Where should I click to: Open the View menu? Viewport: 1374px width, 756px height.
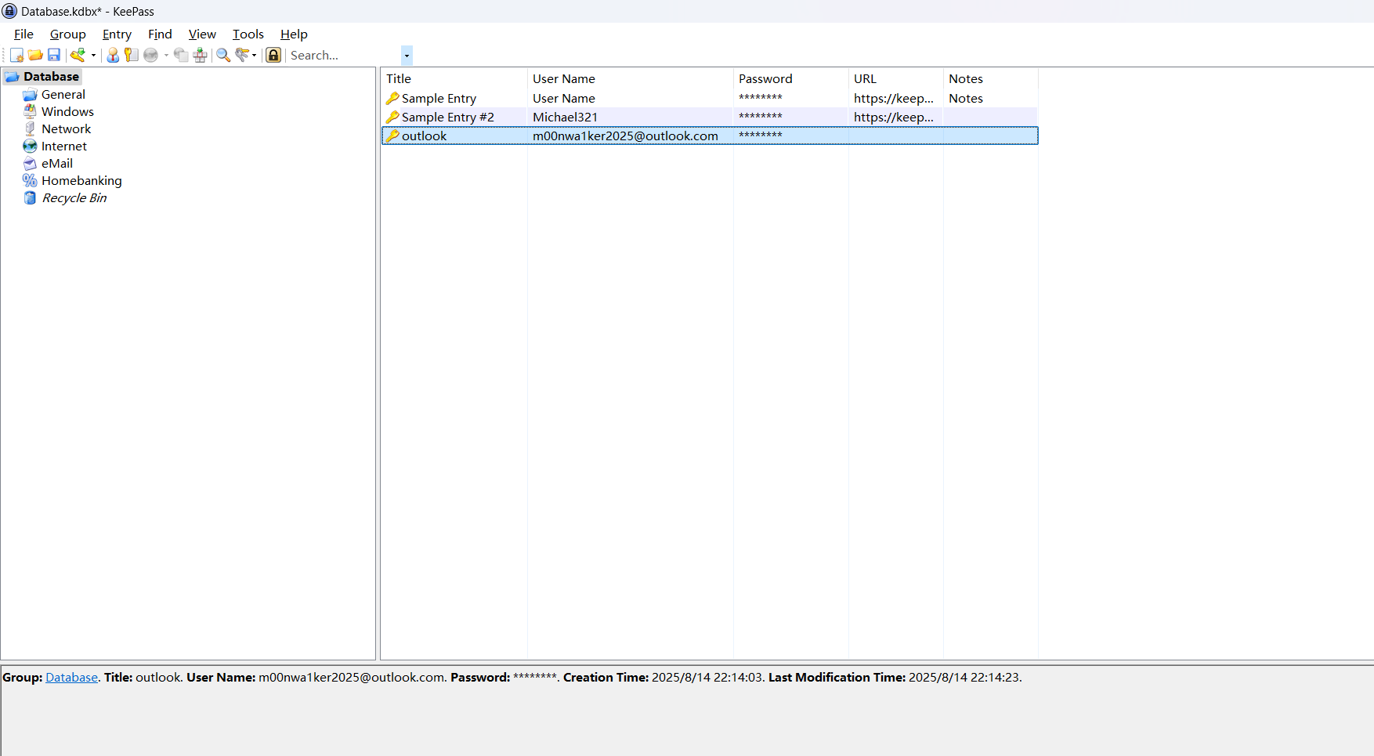tap(202, 34)
